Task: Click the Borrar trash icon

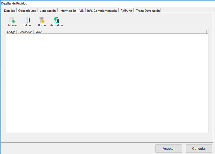Action: (42, 20)
